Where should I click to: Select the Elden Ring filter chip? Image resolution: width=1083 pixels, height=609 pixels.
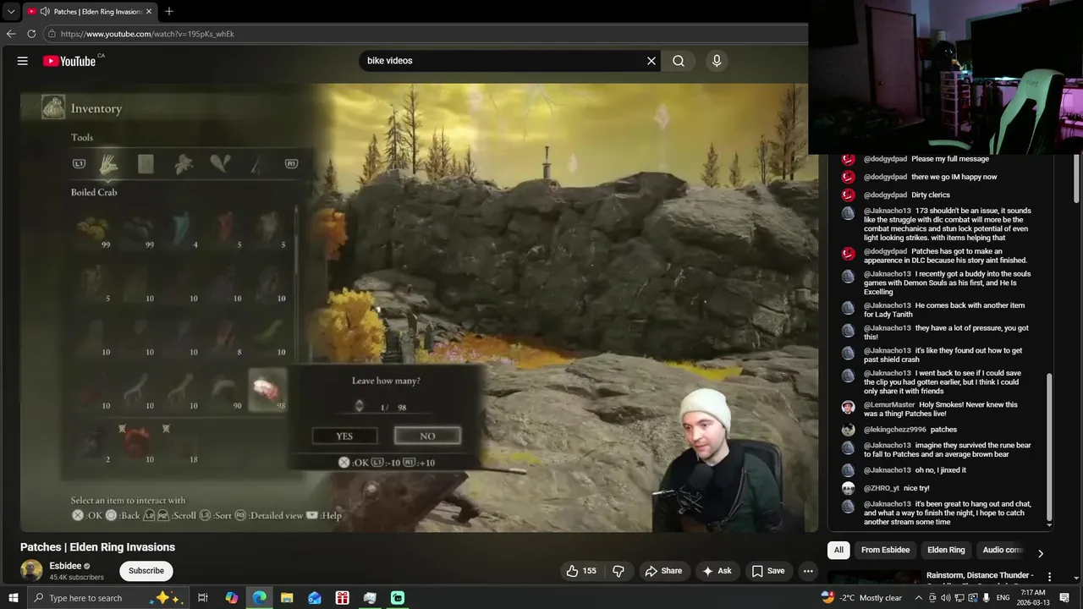[x=946, y=550]
